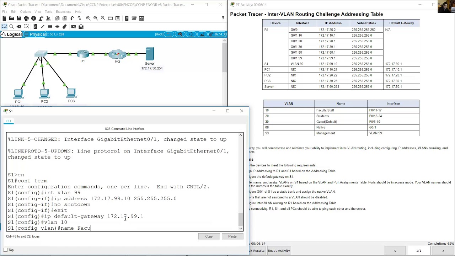Open network information with the info icon
Screen dimensions: 455x256
click(34, 18)
